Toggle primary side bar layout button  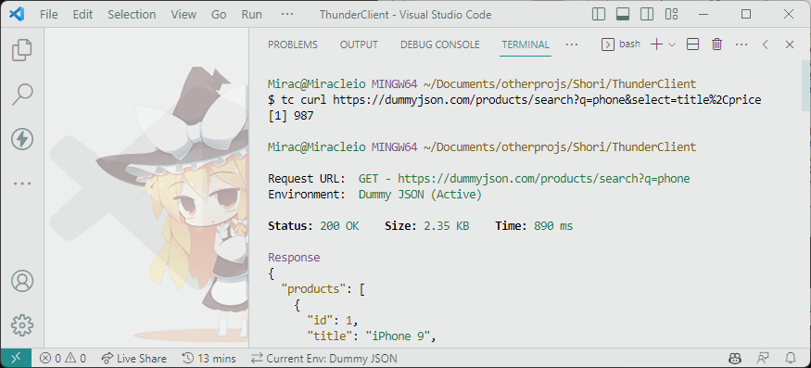point(599,14)
